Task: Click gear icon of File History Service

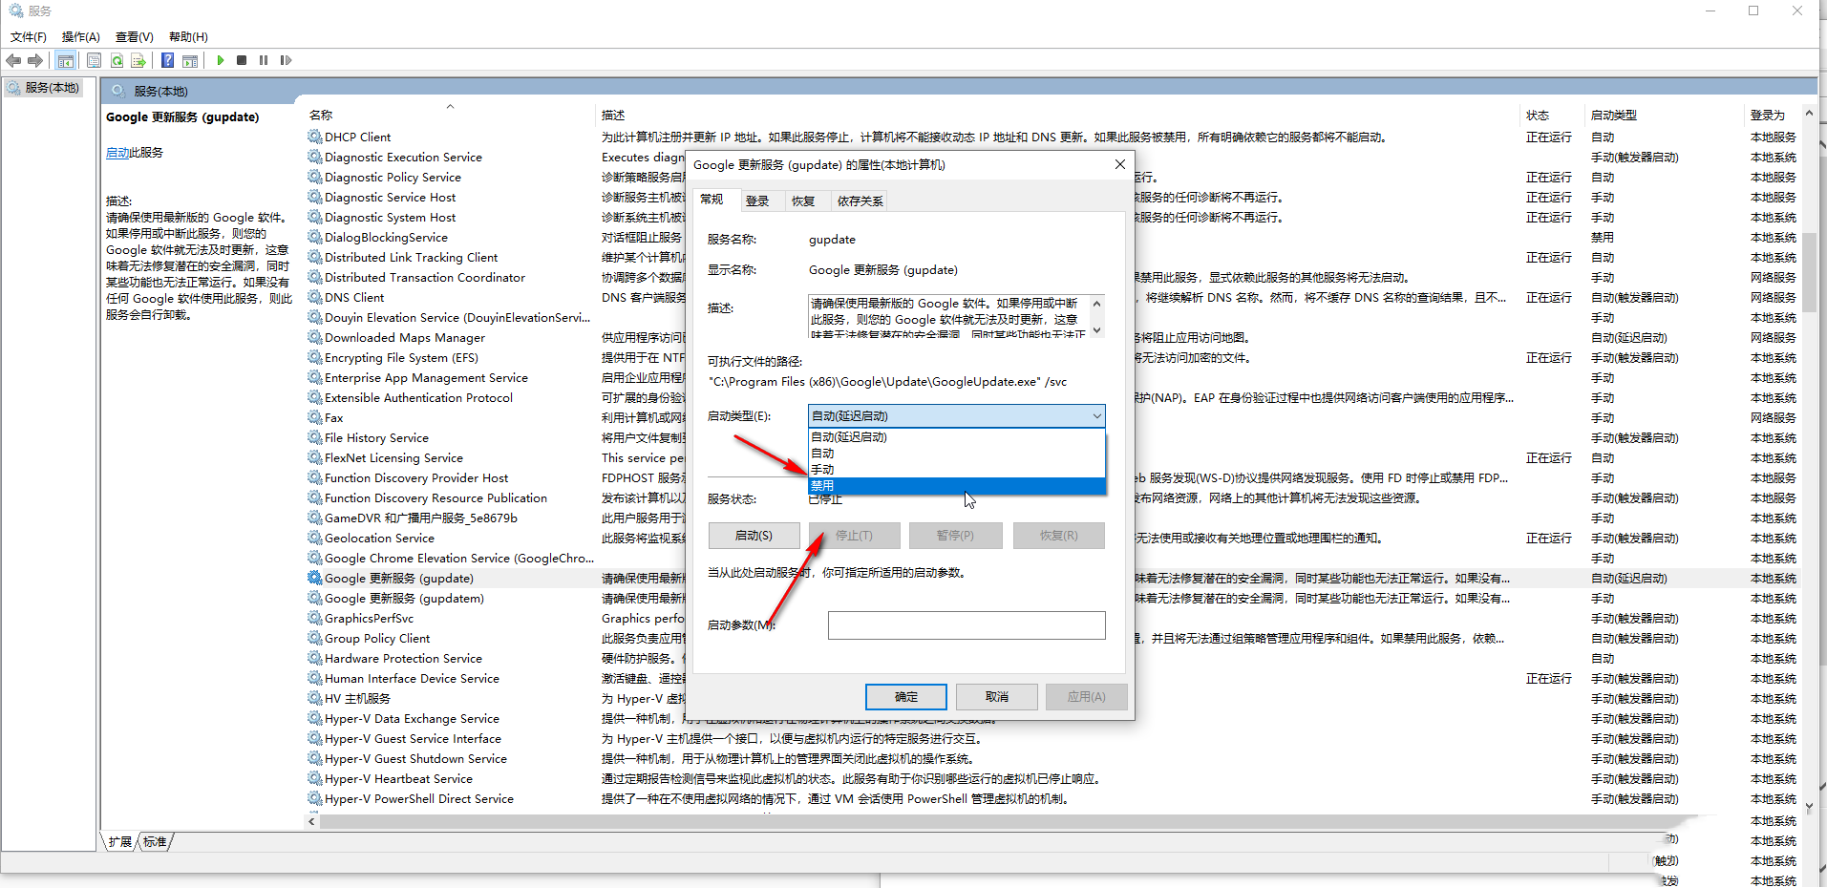Action: 315,437
